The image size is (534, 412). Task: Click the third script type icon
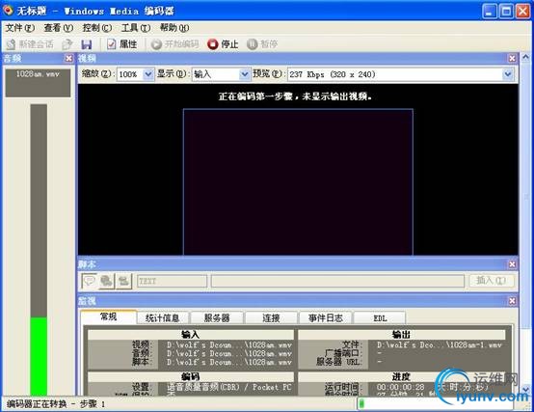[123, 281]
